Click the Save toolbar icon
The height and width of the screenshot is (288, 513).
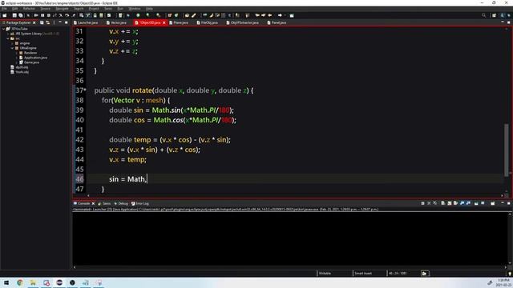[14, 15]
